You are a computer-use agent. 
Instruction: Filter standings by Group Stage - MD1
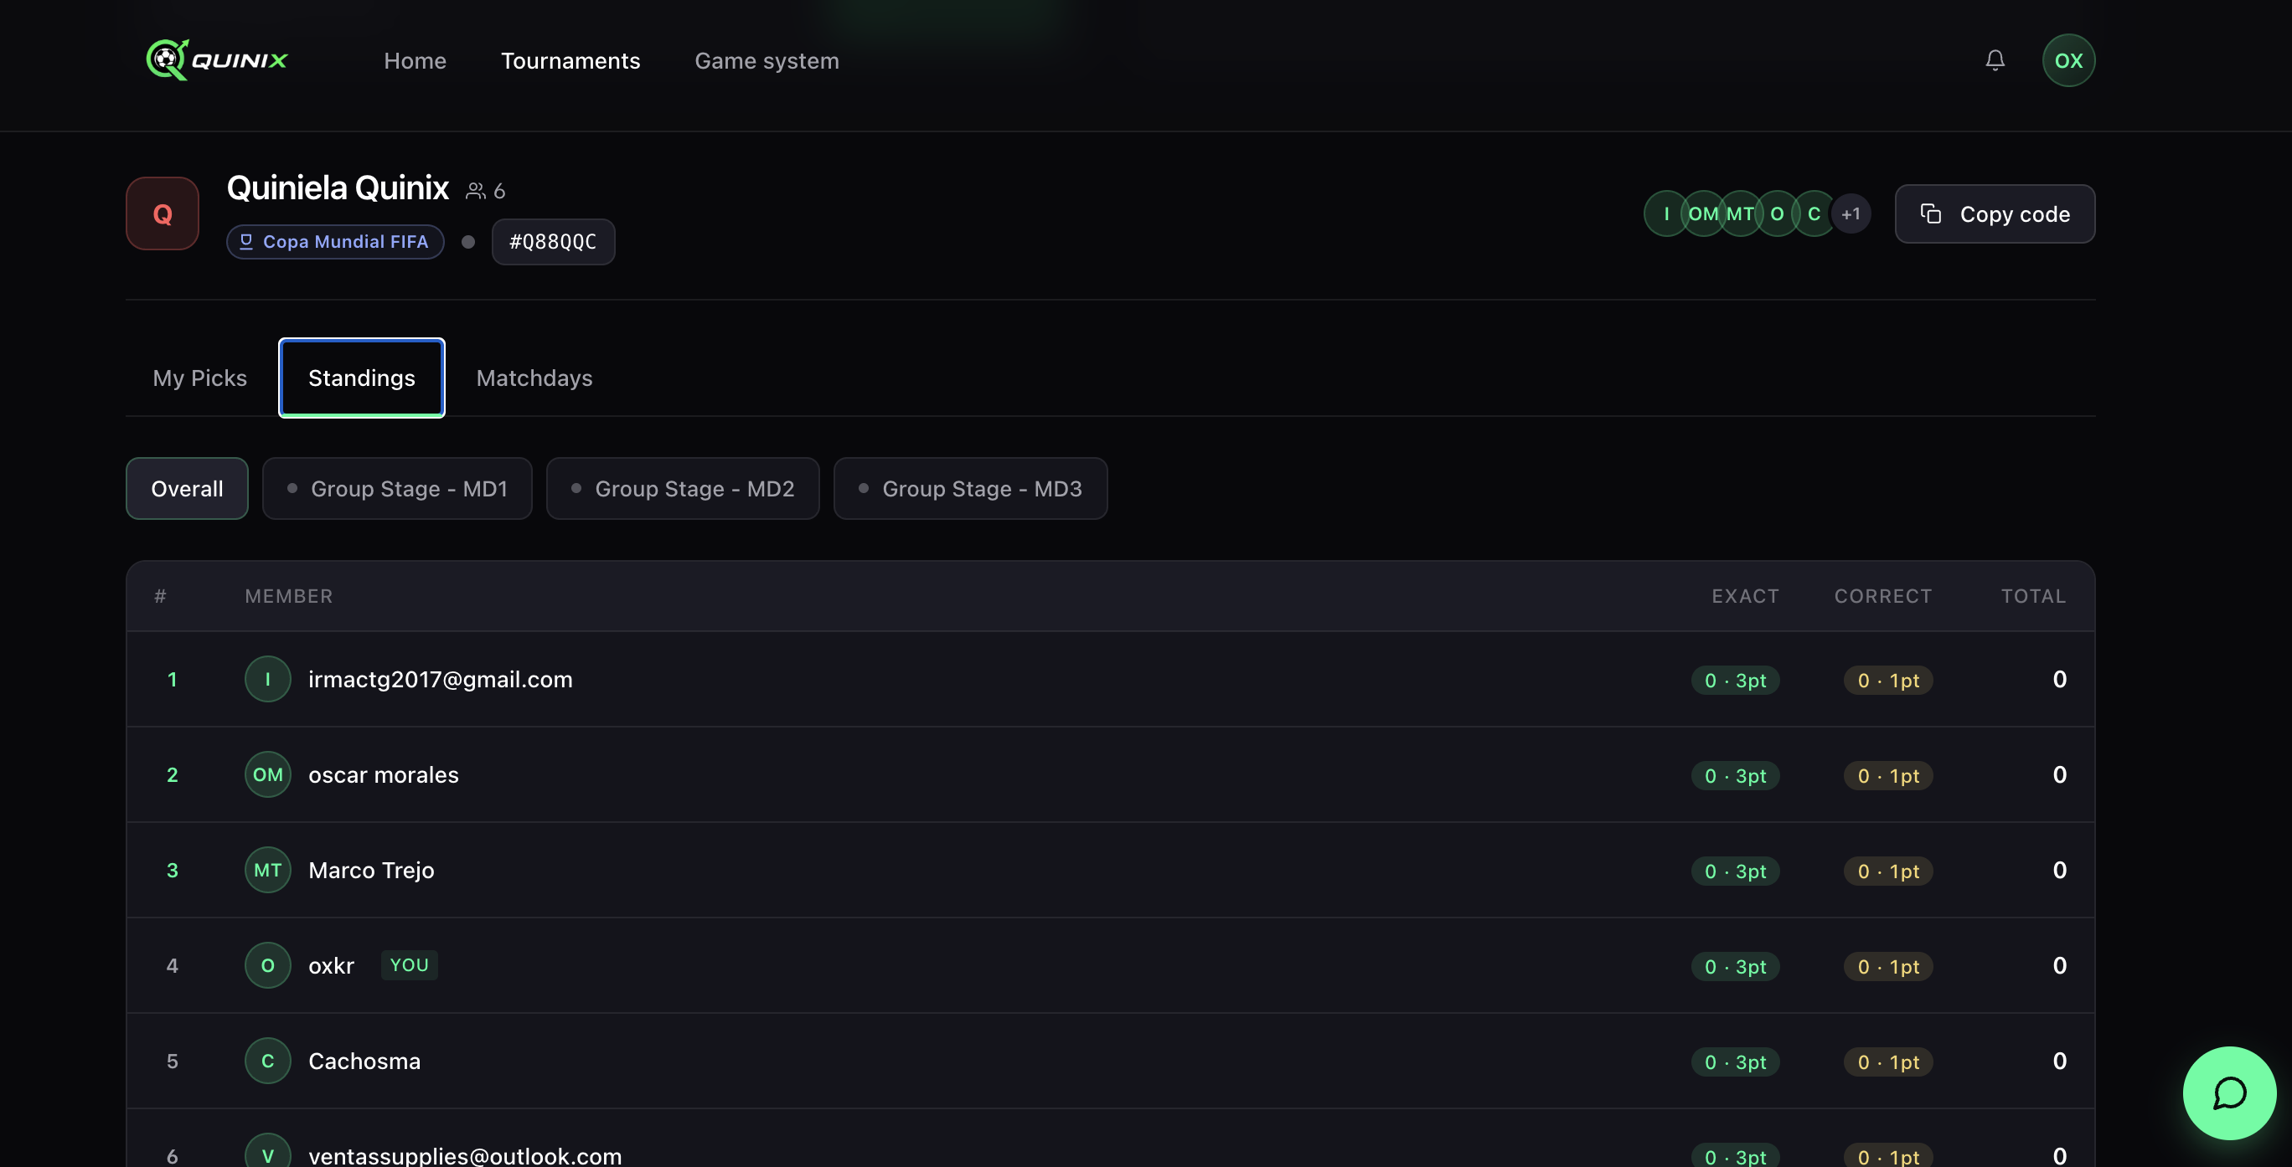pyautogui.click(x=397, y=488)
